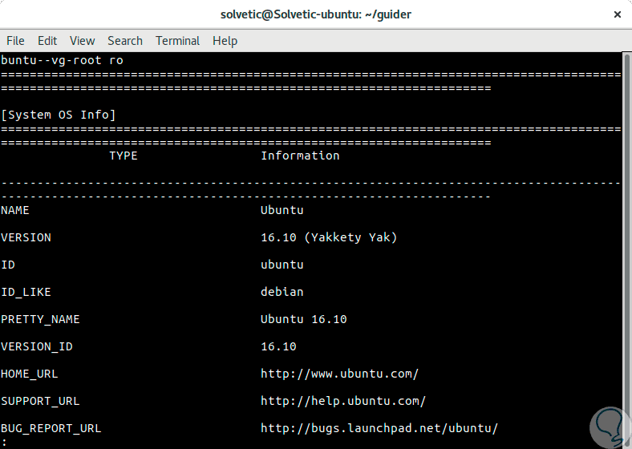Click the http://help.ubuntu.com/ URL
Viewport: 632px width, 449px height.
tap(343, 401)
